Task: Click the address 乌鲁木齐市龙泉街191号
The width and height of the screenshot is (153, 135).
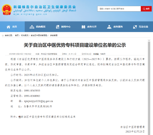Action: pos(38,107)
